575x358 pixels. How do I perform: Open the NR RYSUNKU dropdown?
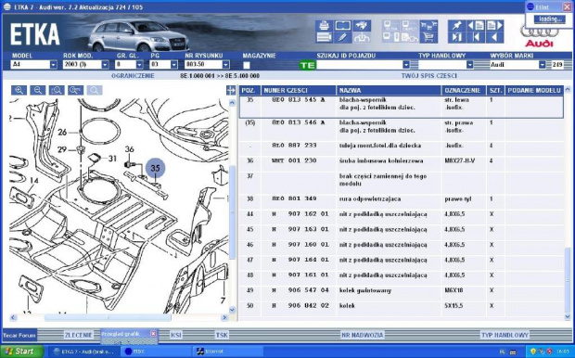pos(226,65)
